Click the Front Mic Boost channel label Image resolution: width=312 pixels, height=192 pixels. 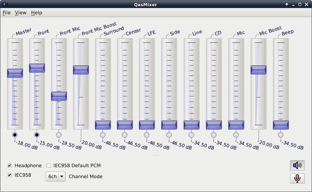click(99, 29)
